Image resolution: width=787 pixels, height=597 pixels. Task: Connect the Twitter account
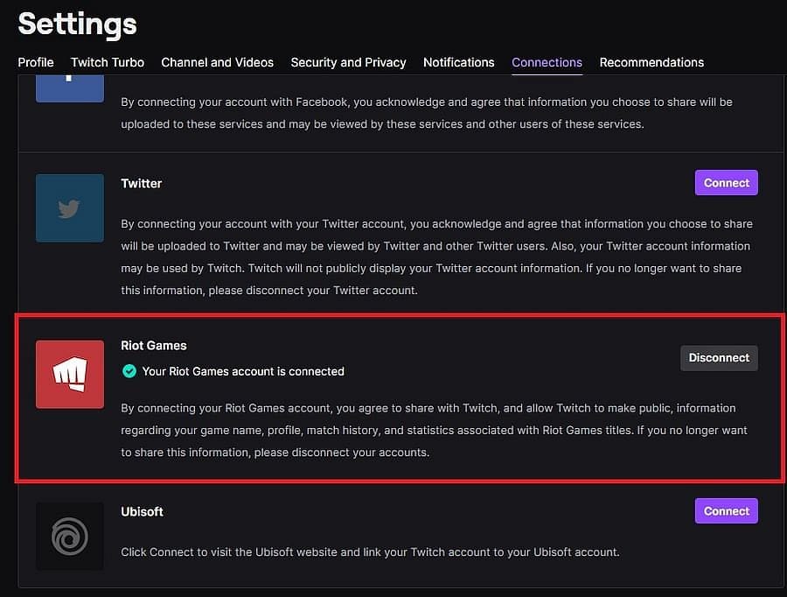pyautogui.click(x=727, y=183)
